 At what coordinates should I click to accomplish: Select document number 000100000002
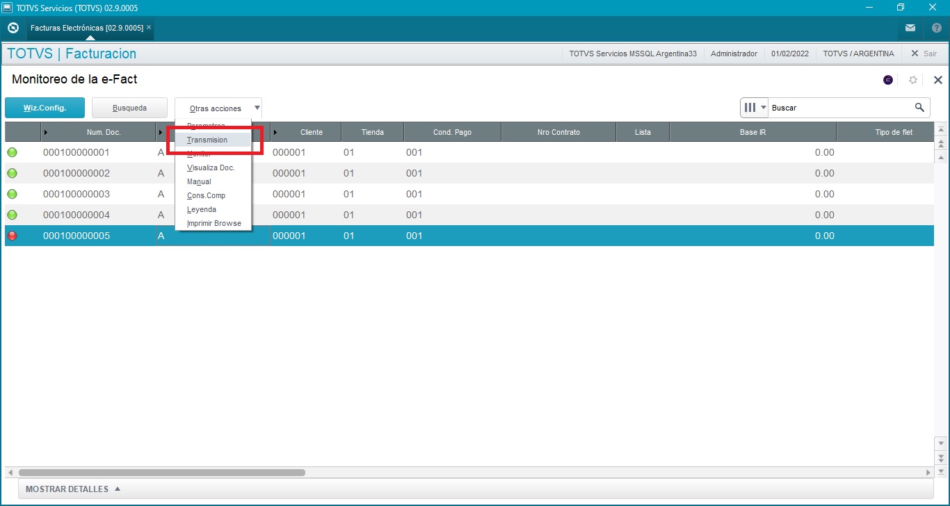tap(77, 173)
